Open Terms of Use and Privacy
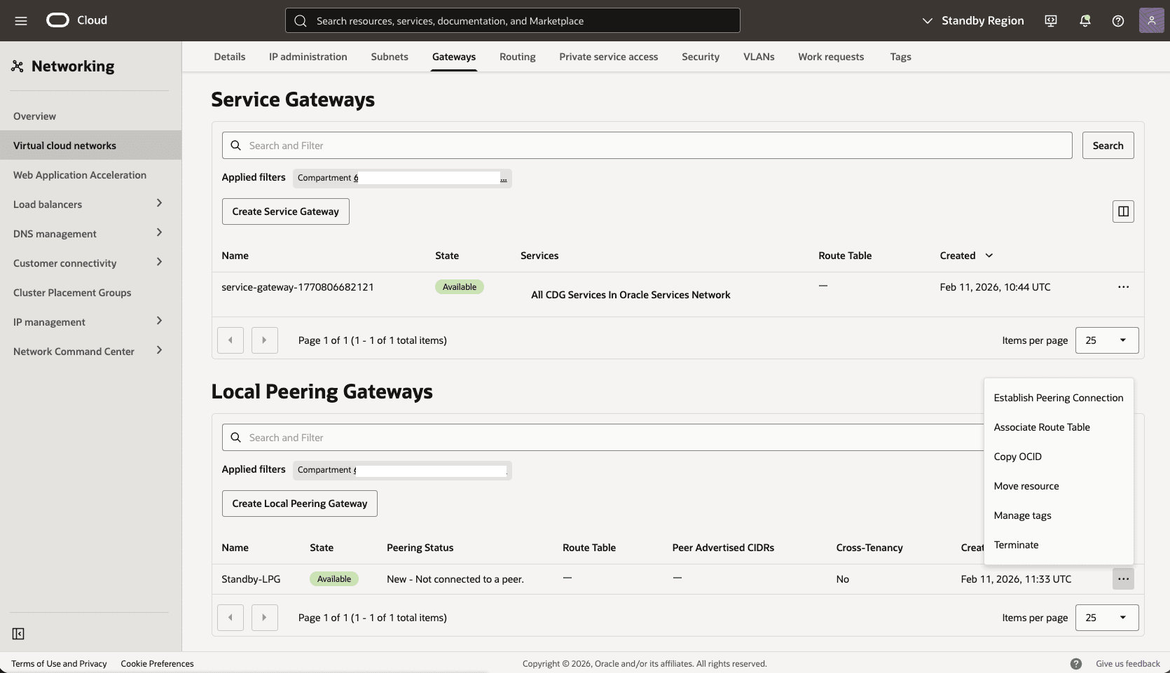This screenshot has width=1170, height=673. [60, 663]
